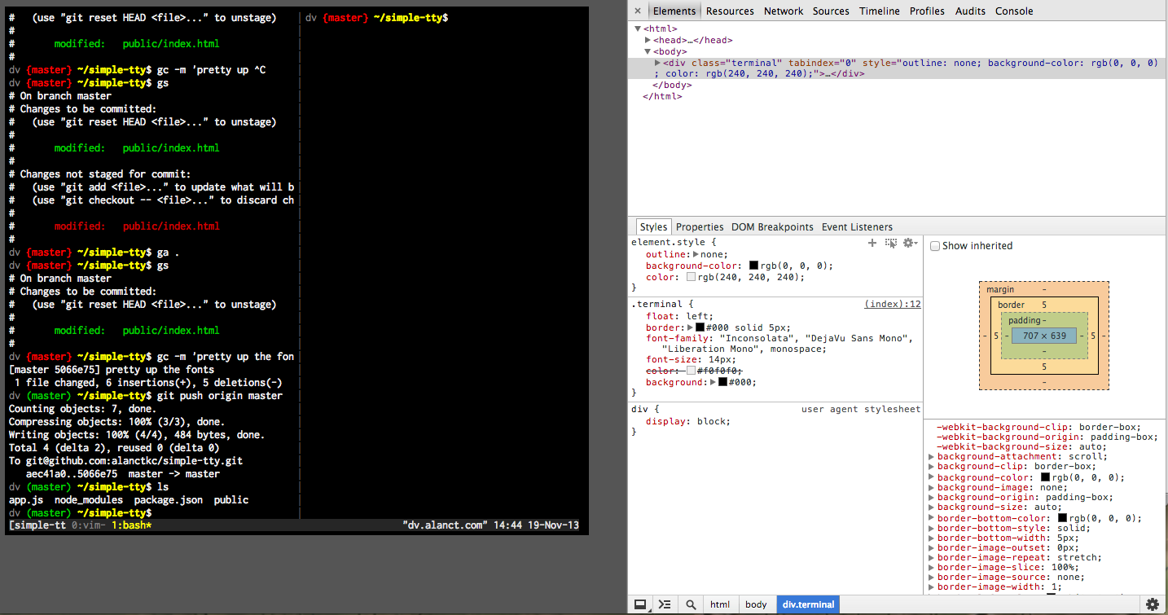Click the struck-through #f0f0f0 color swatch
1168x615 pixels.
692,371
